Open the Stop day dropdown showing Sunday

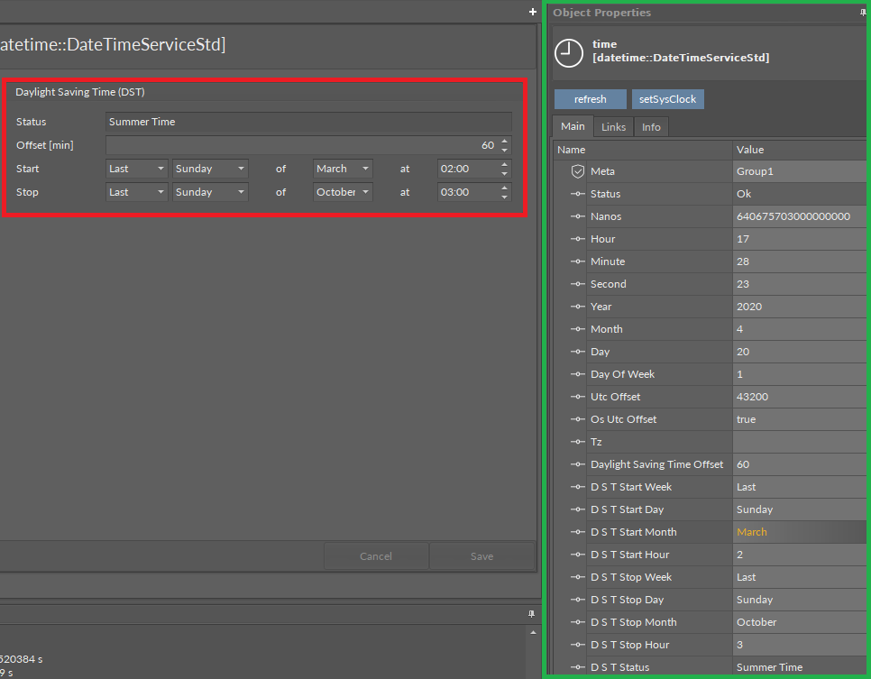tap(210, 192)
